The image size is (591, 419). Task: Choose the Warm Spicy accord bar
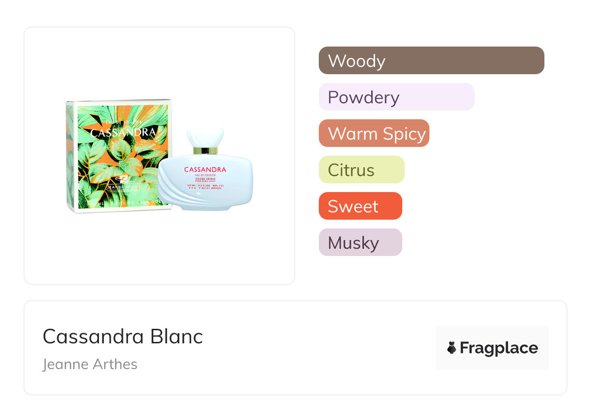click(x=374, y=133)
